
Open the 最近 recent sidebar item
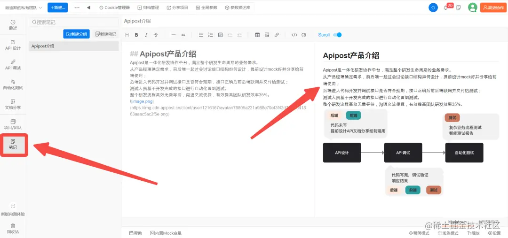[13, 25]
